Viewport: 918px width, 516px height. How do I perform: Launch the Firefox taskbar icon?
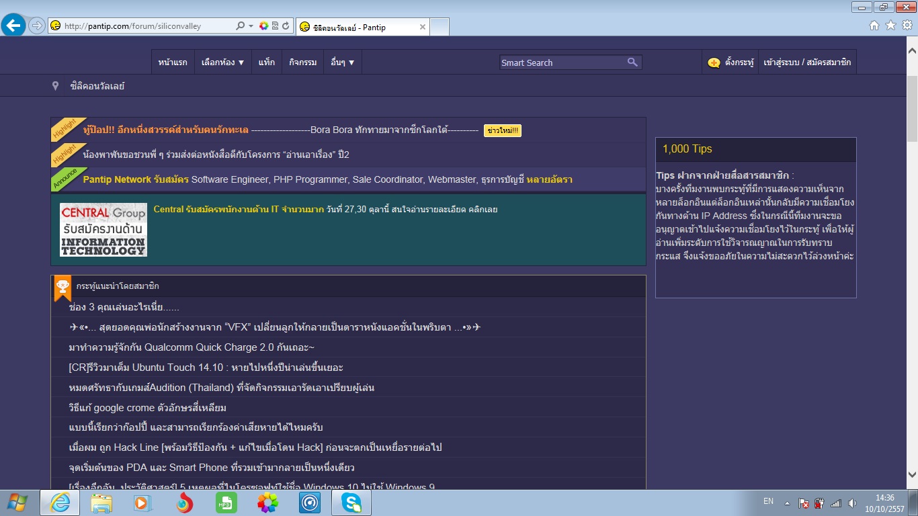[x=185, y=503]
